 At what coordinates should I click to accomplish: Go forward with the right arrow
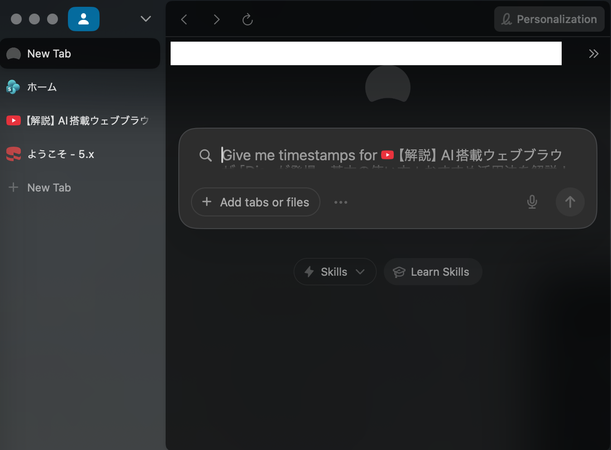216,19
